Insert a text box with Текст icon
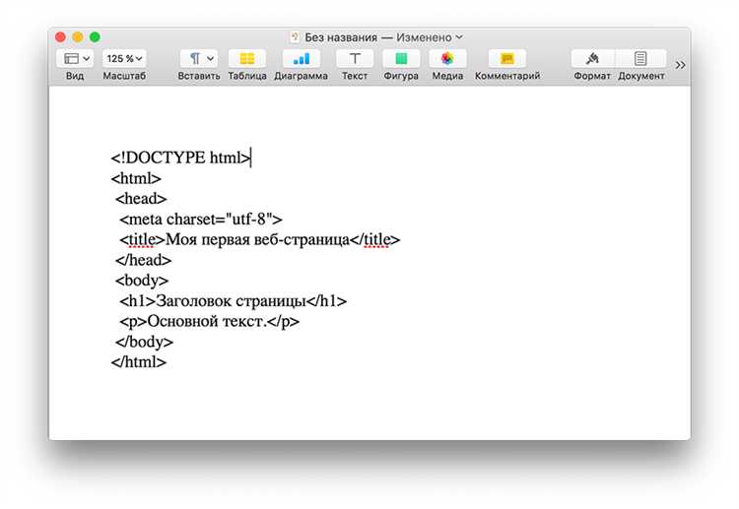The image size is (739, 509). 355,58
